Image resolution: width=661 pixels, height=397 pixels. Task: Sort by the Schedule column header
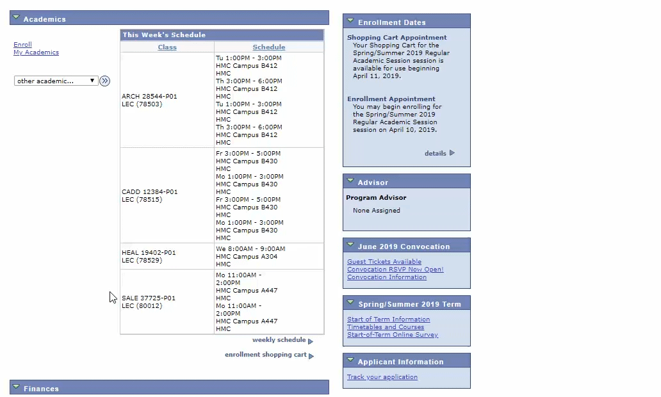pyautogui.click(x=269, y=47)
